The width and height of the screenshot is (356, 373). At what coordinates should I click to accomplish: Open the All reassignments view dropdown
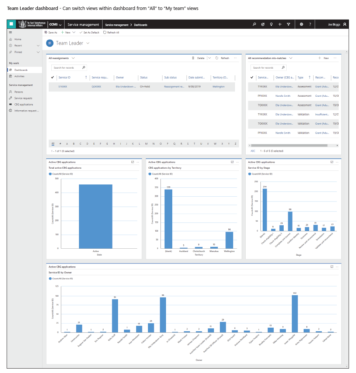point(73,58)
